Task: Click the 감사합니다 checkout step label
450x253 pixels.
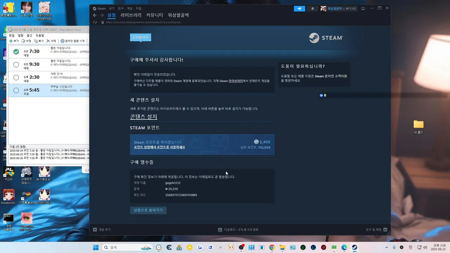Action: 140,37
